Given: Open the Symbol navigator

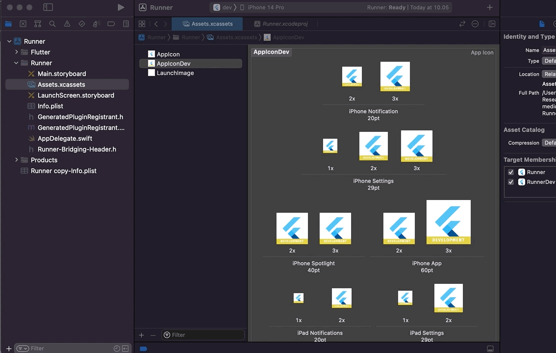Looking at the screenshot, I should tap(38, 24).
